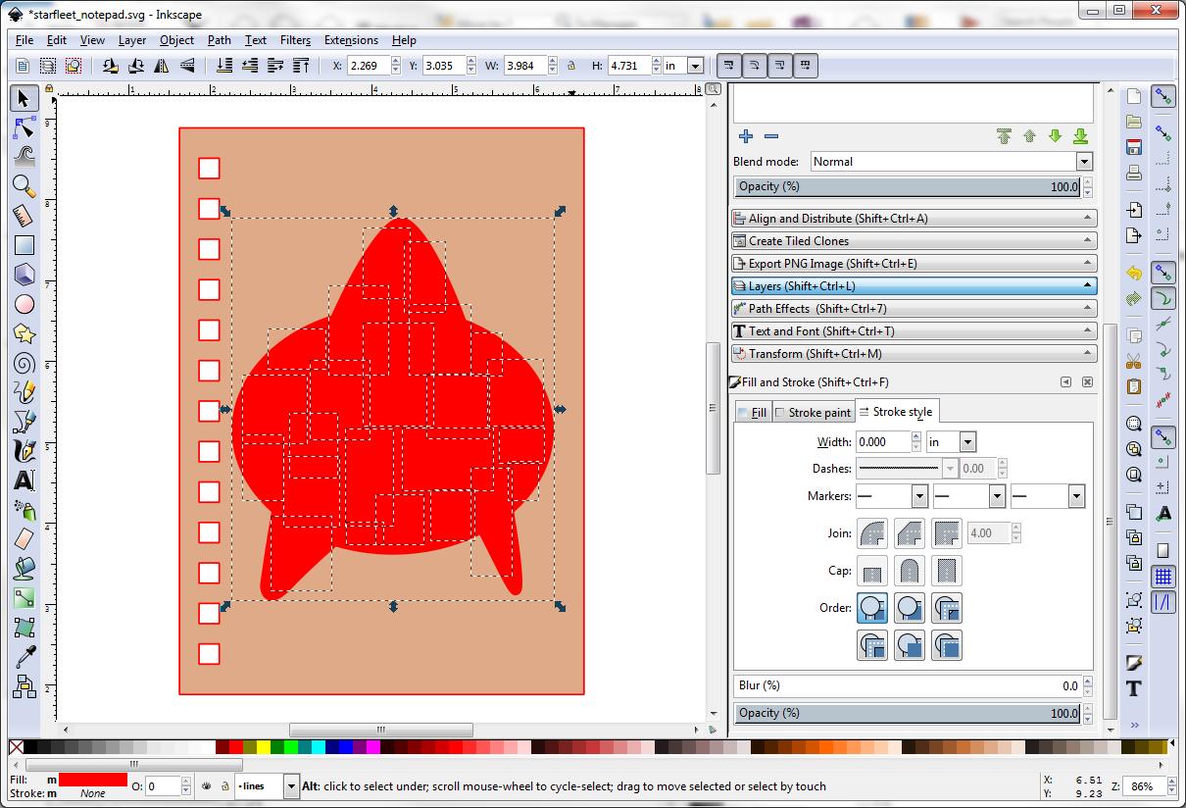Image resolution: width=1186 pixels, height=808 pixels.
Task: Select the Star polygon tool
Action: pos(25,333)
